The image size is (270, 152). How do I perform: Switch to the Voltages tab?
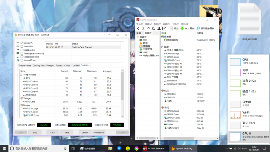click(x=50, y=66)
